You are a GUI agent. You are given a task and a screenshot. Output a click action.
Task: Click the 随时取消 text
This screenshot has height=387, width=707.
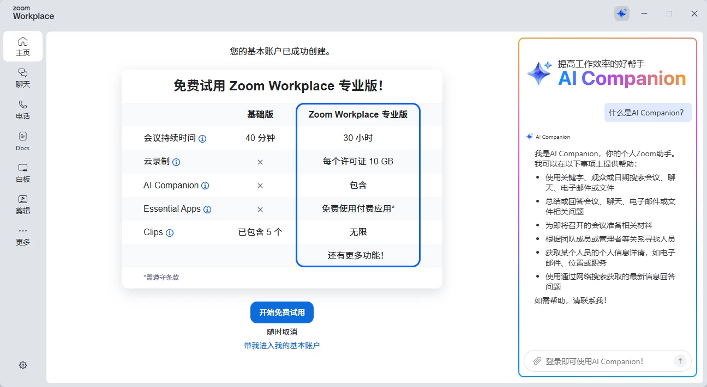click(282, 332)
